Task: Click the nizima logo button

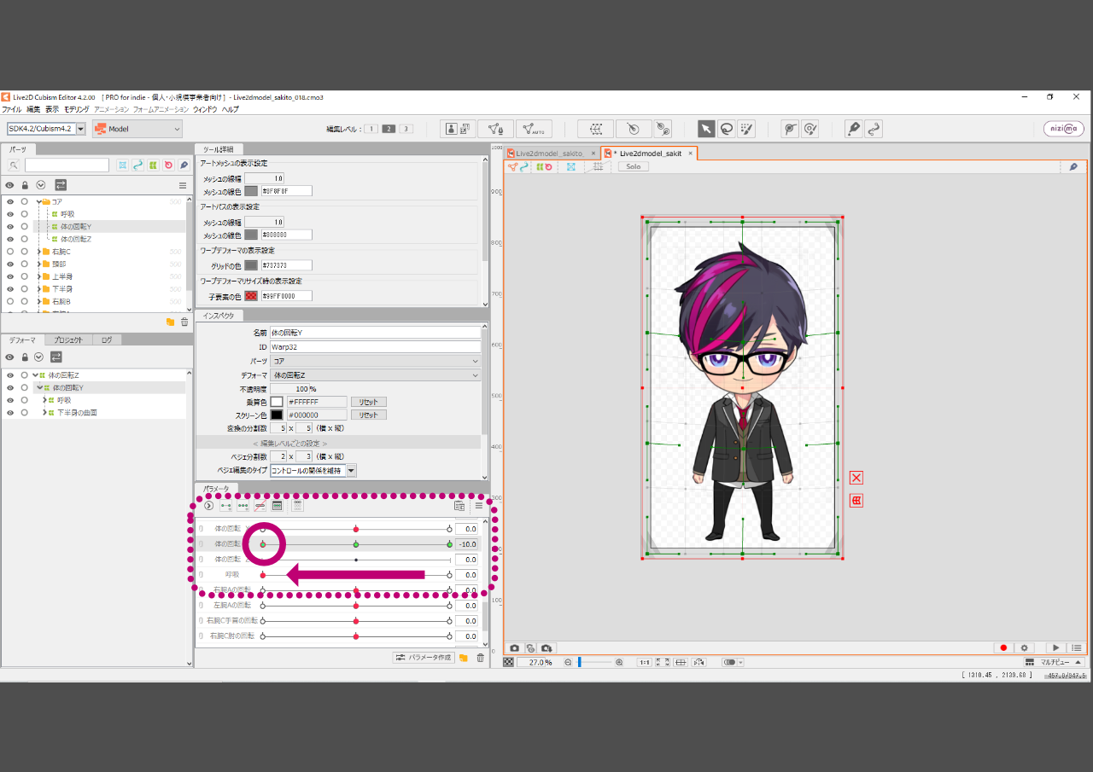Action: point(1063,129)
